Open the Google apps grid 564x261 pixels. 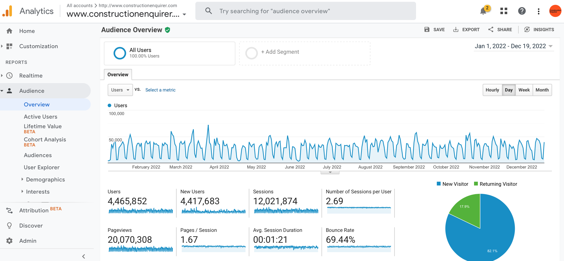504,11
